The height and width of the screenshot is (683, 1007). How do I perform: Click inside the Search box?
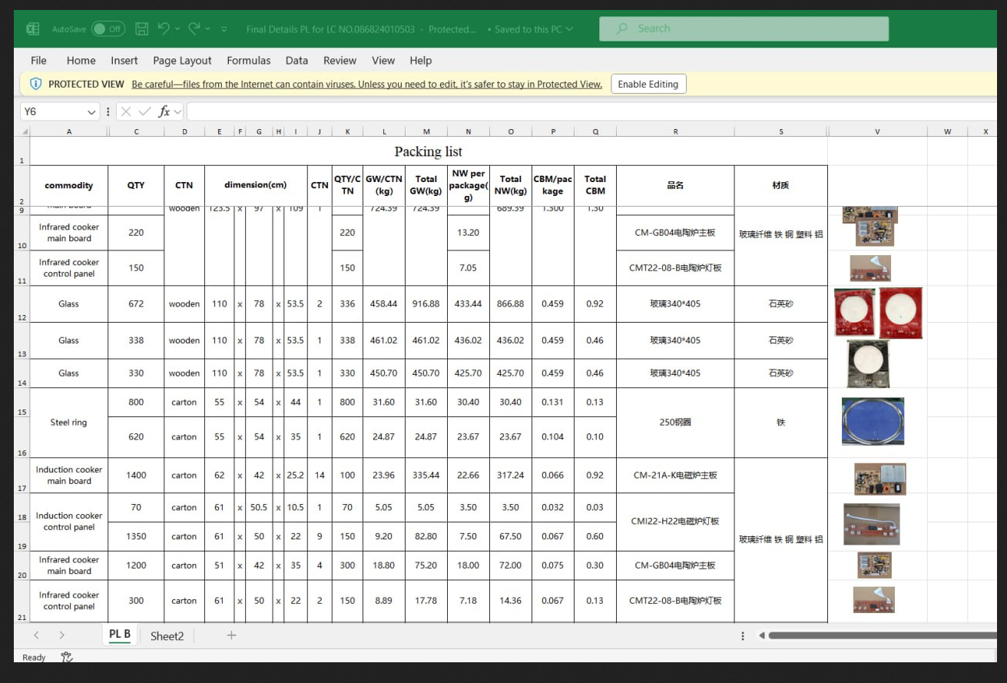pos(744,28)
